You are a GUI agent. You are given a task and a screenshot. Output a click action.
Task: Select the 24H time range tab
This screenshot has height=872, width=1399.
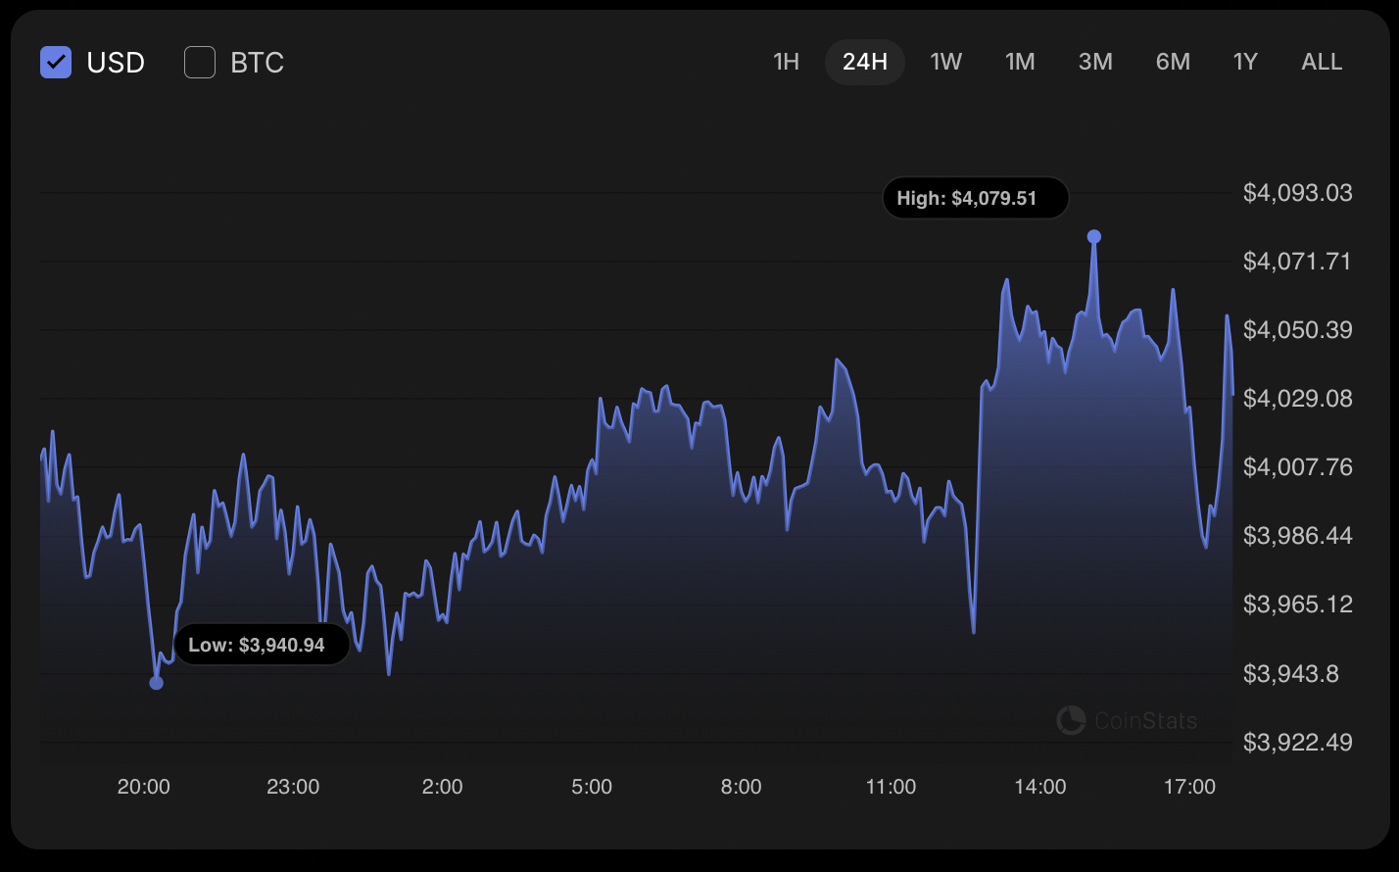864,63
